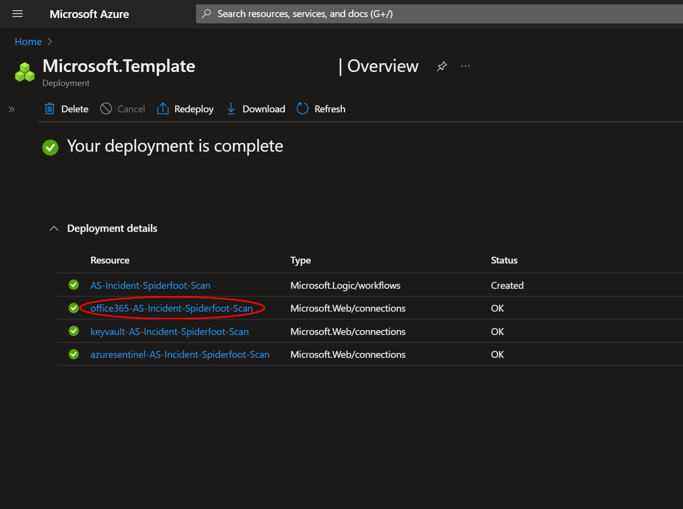Click the success icon for AS-Incident-Spiderfoot-Scan row

74,284
